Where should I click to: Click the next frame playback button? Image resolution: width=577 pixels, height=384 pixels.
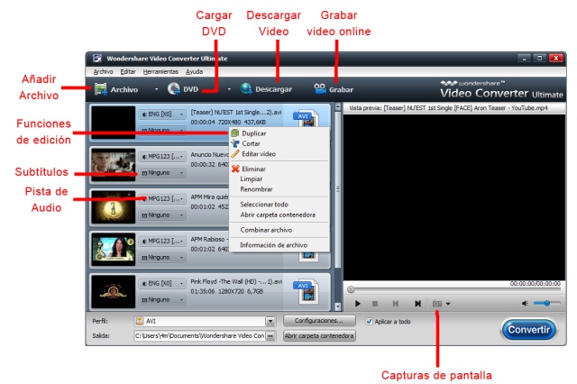click(x=417, y=304)
